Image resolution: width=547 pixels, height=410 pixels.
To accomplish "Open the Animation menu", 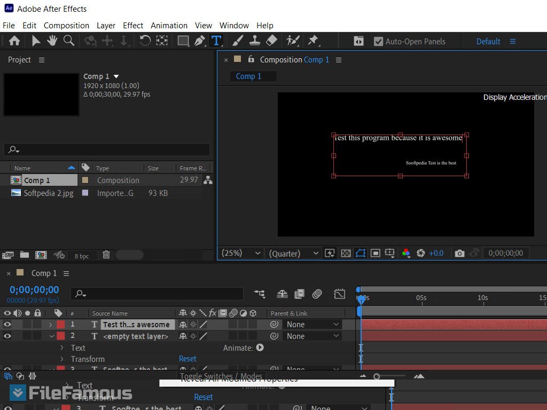I will pyautogui.click(x=169, y=26).
